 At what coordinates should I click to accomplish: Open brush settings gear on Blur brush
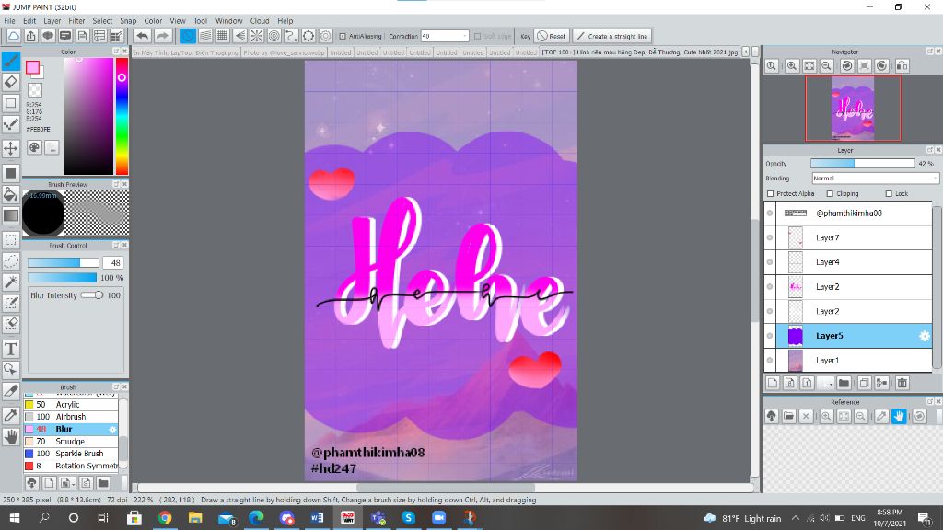(x=112, y=429)
